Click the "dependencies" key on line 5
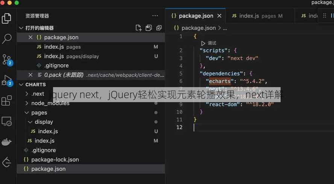The height and width of the screenshot is (184, 334). click(x=221, y=73)
